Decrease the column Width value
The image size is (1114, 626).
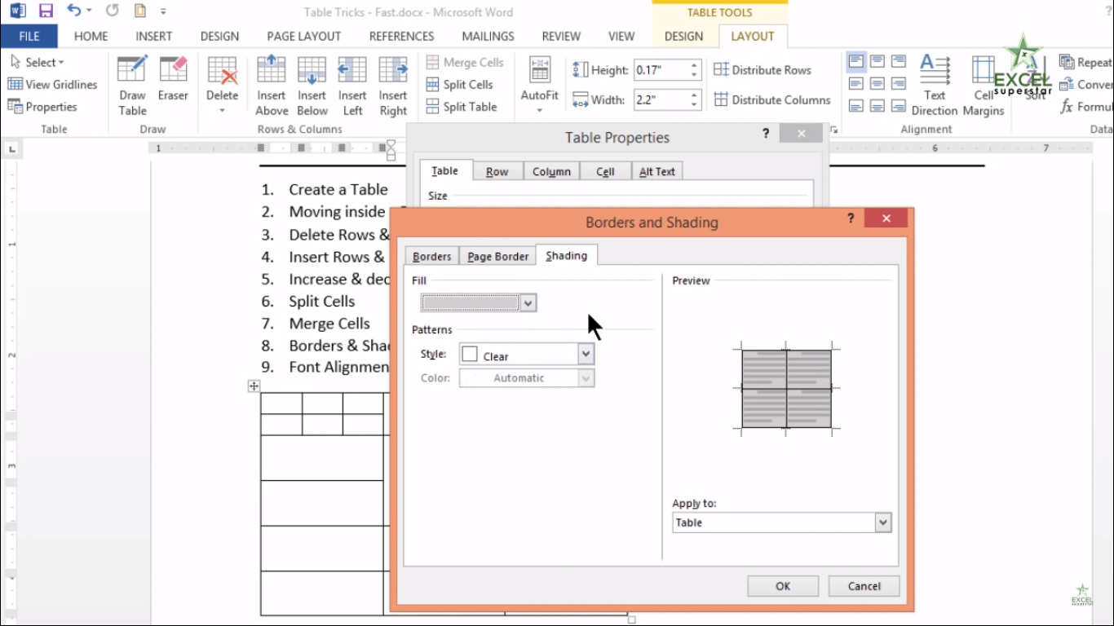694,104
